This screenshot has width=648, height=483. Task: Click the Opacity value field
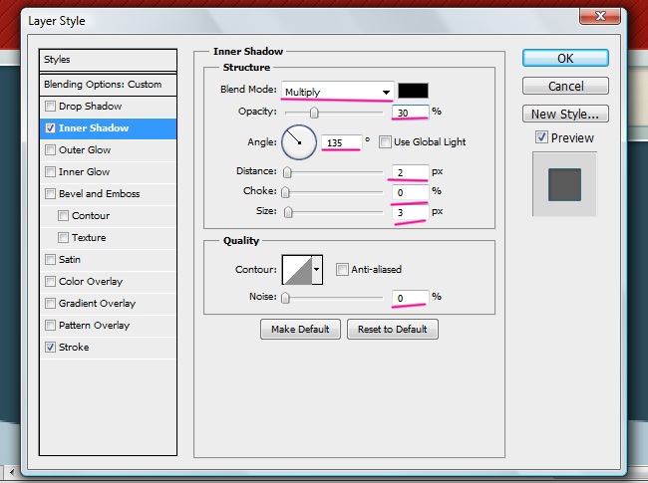(411, 112)
